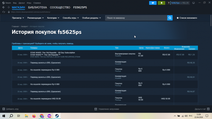The width and height of the screenshot is (212, 119).
Task: Open the friends and chat icon
Action: point(208,109)
